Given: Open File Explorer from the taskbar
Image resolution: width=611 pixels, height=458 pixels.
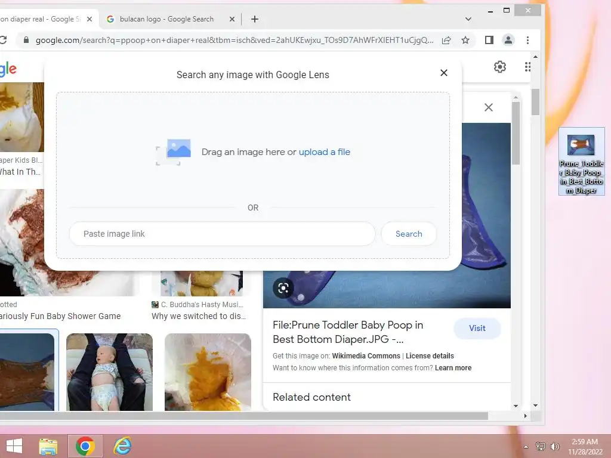Looking at the screenshot, I should click(48, 446).
